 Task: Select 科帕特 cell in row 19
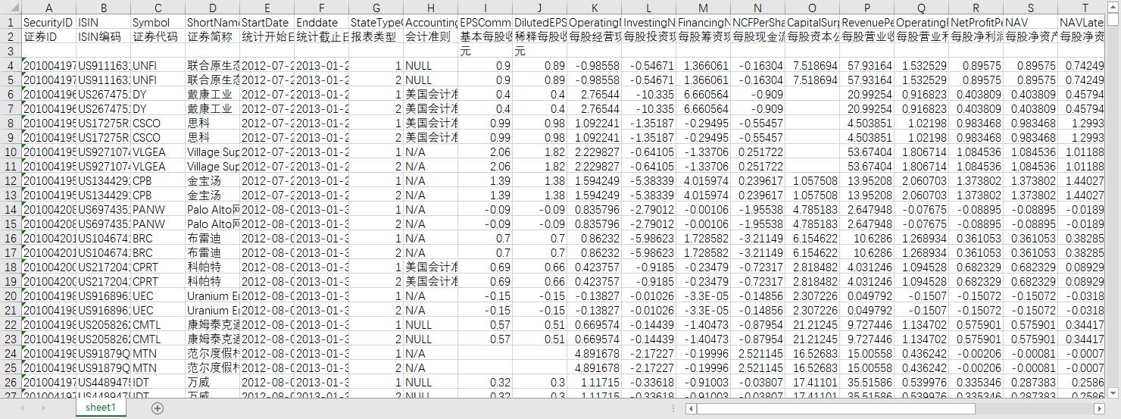[212, 281]
